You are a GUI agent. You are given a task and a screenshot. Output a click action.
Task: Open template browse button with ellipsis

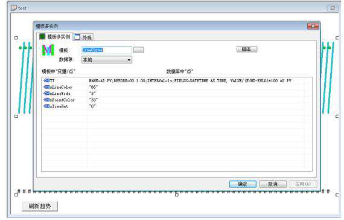(x=138, y=50)
